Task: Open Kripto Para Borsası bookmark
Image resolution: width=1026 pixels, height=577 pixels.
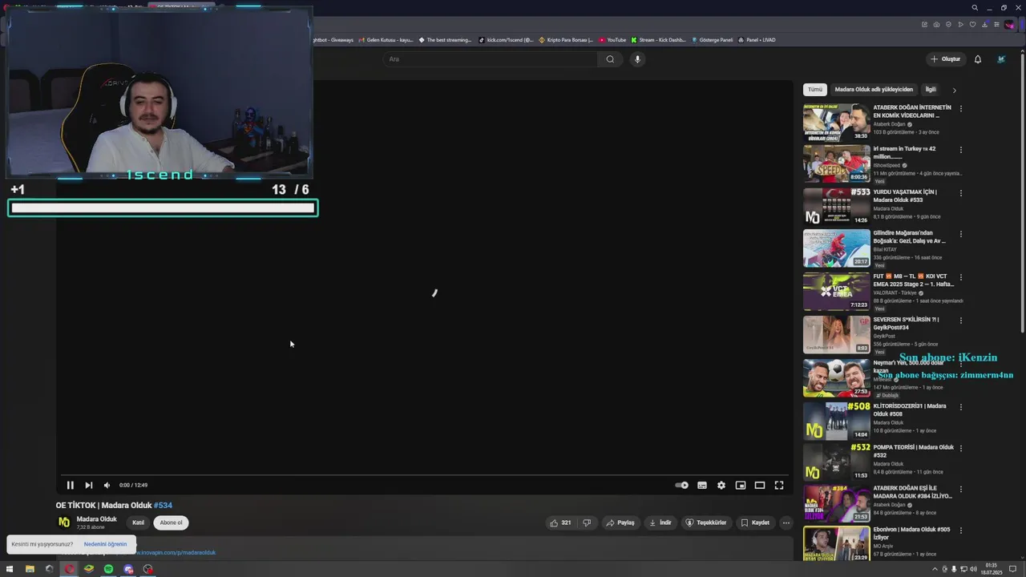Action: pyautogui.click(x=566, y=40)
